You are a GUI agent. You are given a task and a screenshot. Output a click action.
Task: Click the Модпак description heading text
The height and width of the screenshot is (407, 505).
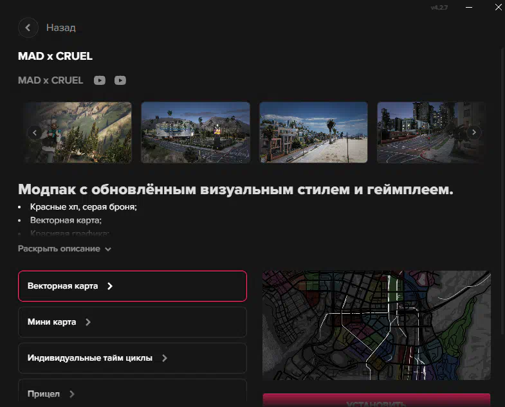(235, 190)
